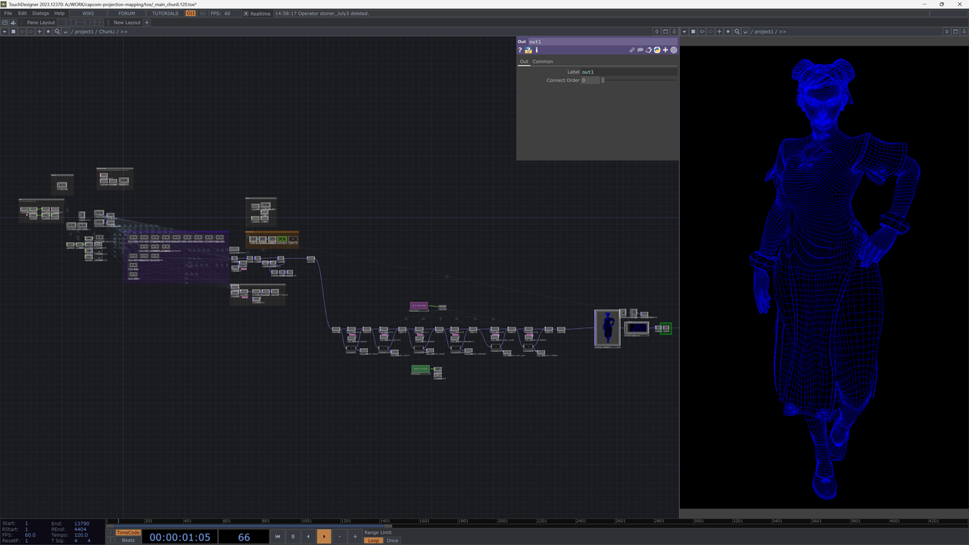Add a new layout with plus icon

pyautogui.click(x=147, y=23)
